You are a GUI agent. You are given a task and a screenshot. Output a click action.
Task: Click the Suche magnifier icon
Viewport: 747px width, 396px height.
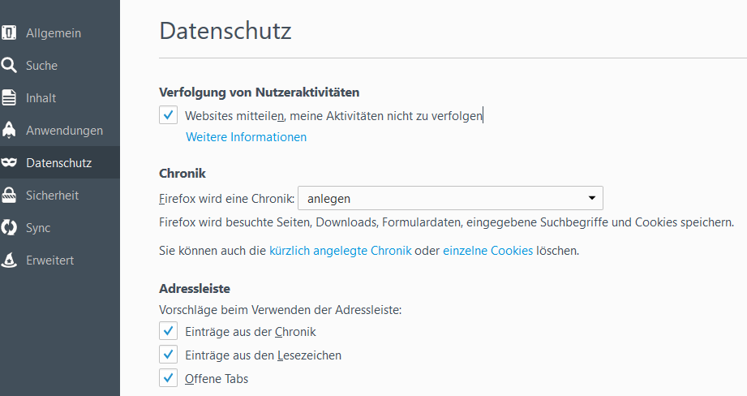(9, 66)
